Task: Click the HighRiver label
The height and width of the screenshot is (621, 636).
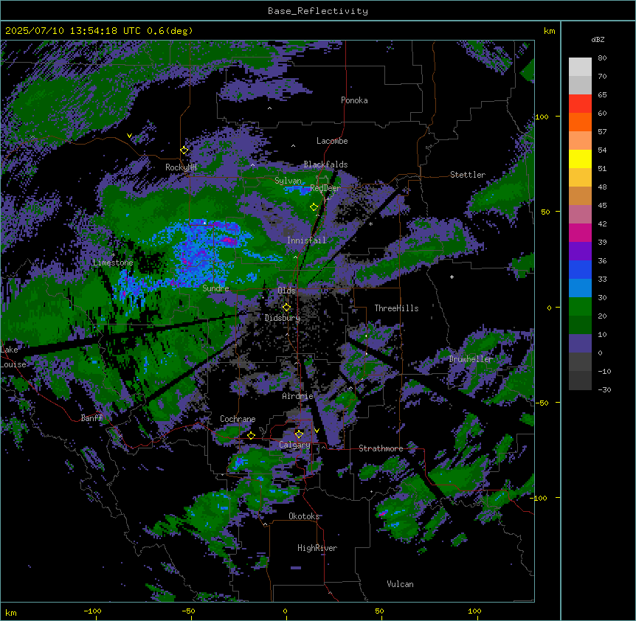Action: 317,548
